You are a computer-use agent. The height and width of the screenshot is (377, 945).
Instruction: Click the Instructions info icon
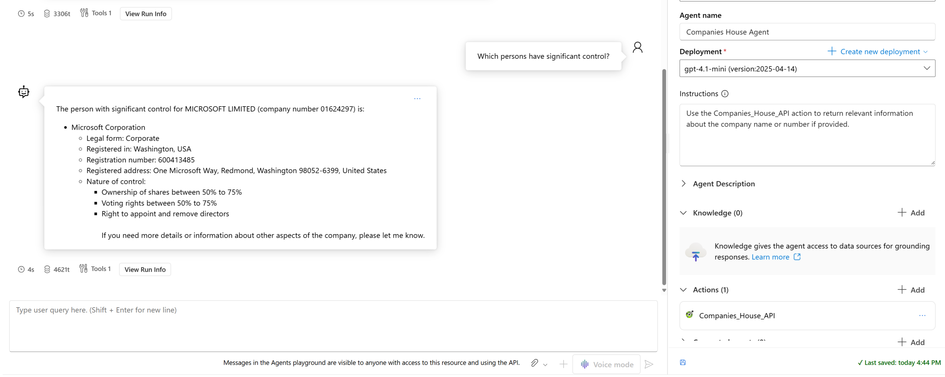pos(725,94)
